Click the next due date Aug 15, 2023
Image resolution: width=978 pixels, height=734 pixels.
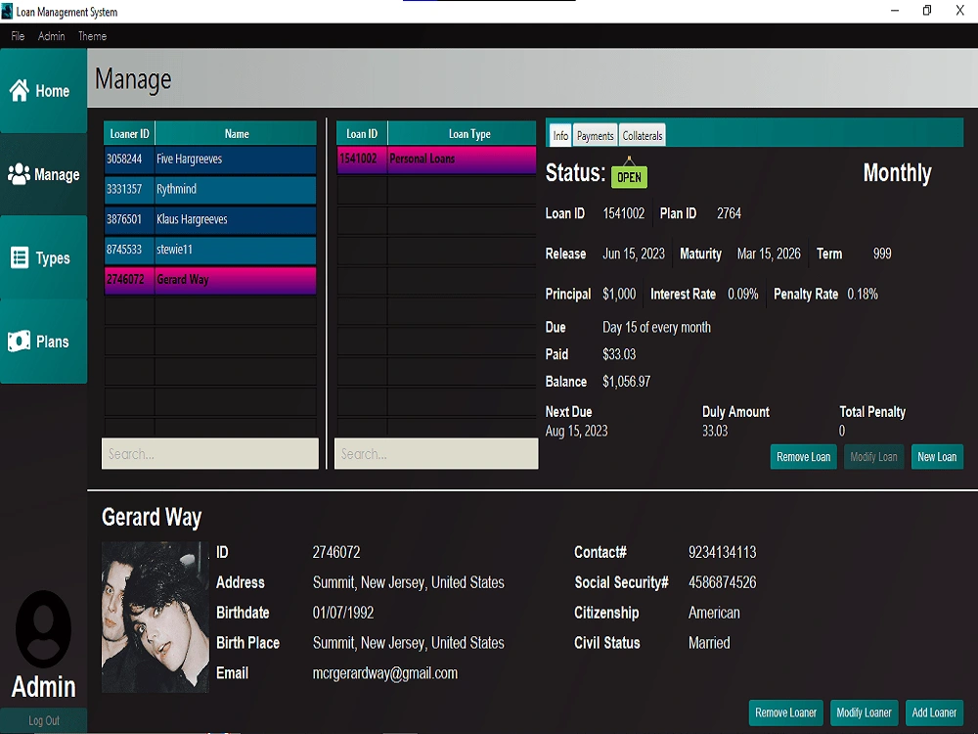click(576, 432)
